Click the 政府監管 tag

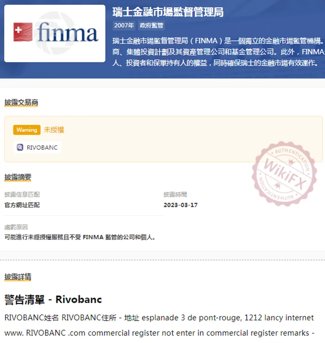[151, 26]
